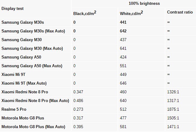Click the White cd/m2 column header
The width and height of the screenshot is (196, 132).
131,13
